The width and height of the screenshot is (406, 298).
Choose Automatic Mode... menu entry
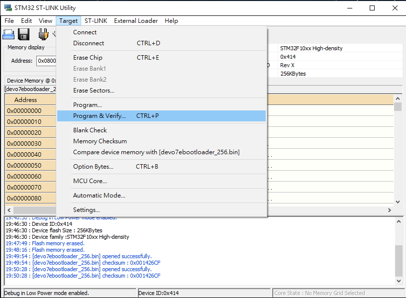(x=161, y=195)
